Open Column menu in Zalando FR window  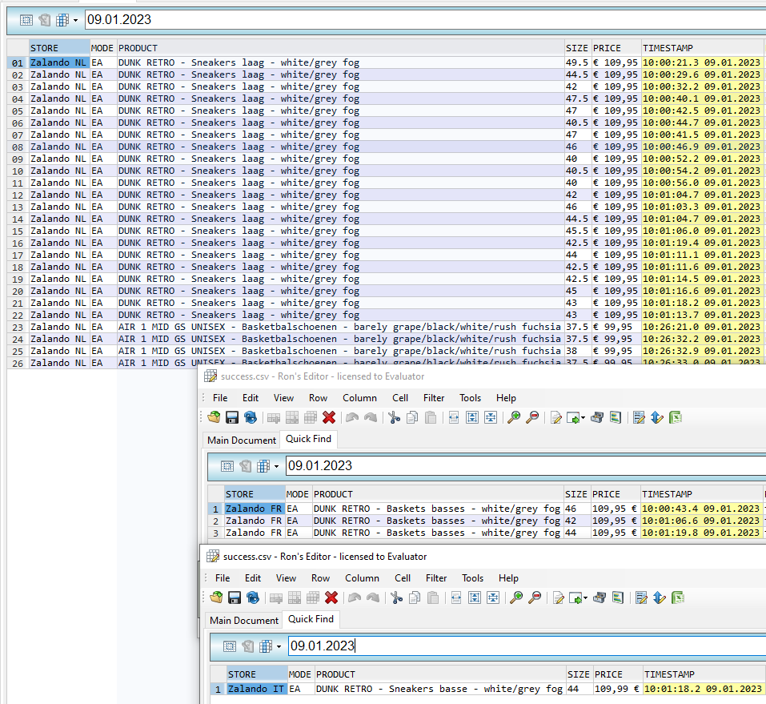(x=359, y=398)
